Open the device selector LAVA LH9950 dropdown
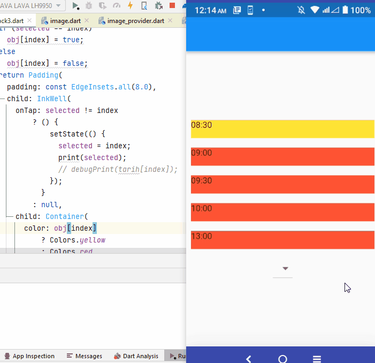Viewport: 375px width, 363px height. 32,5
